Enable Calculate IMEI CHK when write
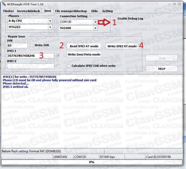The image size is (186, 169). [x=68, y=65]
